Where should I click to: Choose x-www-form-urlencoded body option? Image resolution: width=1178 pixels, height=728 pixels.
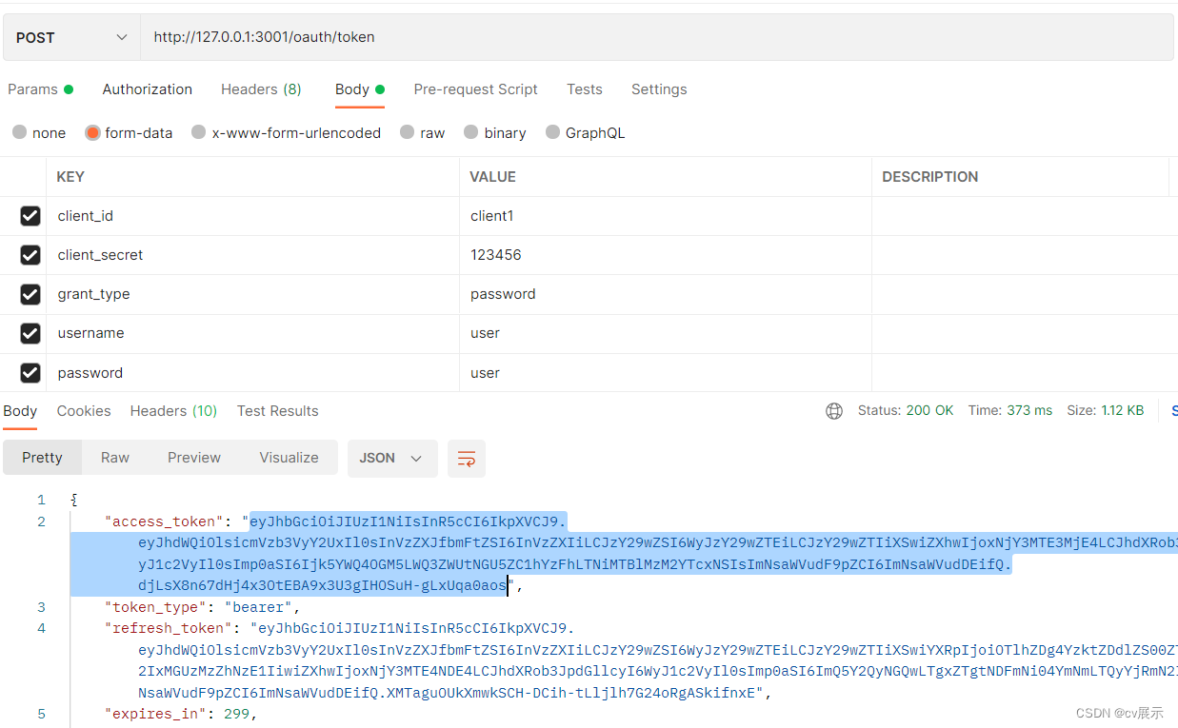pyautogui.click(x=199, y=133)
